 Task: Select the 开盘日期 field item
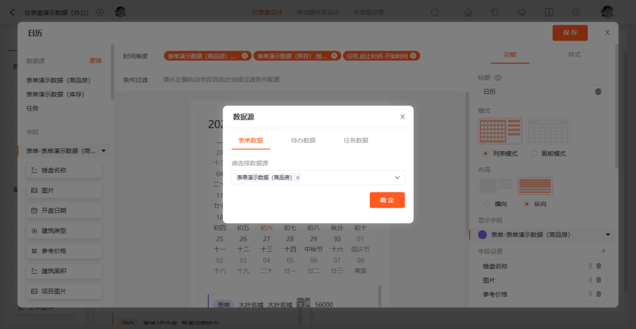pyautogui.click(x=64, y=211)
